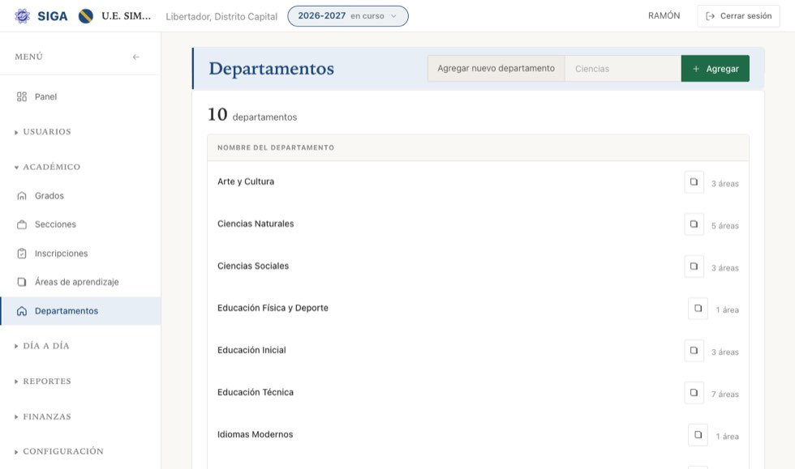Click the 'Ciencias Sociales' department name

253,266
